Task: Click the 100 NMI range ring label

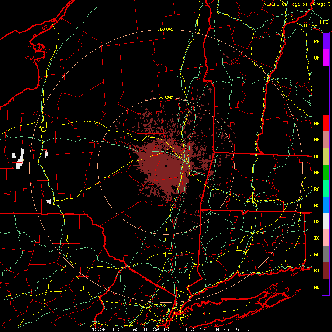Action: pyautogui.click(x=166, y=29)
